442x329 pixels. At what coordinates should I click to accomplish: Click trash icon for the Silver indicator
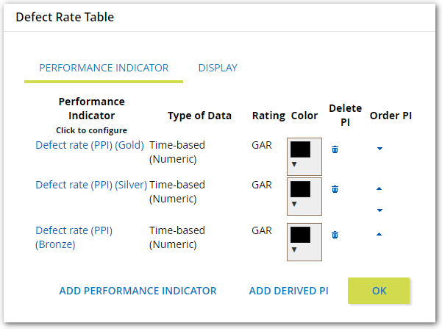coord(335,189)
